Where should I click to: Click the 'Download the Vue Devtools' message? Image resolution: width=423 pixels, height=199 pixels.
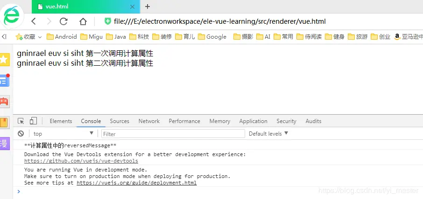[135, 154]
